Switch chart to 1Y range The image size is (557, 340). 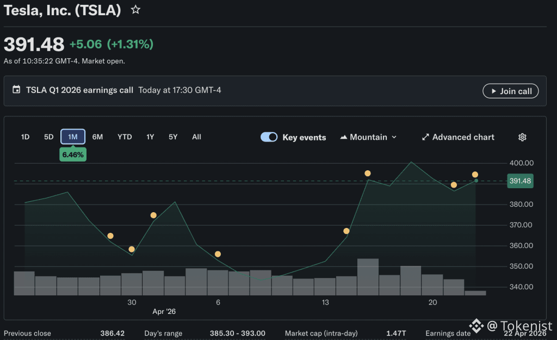click(150, 137)
